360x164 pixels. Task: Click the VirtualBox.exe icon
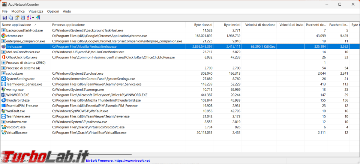click(x=3, y=132)
